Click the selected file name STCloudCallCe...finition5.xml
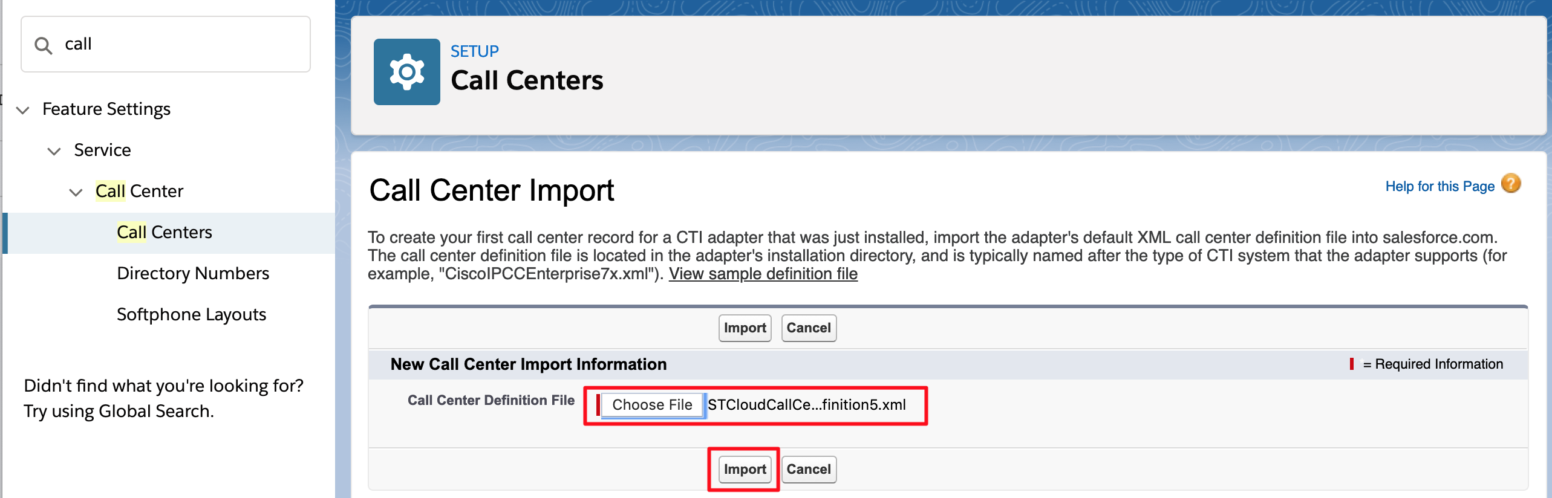This screenshot has height=498, width=1552. [807, 405]
